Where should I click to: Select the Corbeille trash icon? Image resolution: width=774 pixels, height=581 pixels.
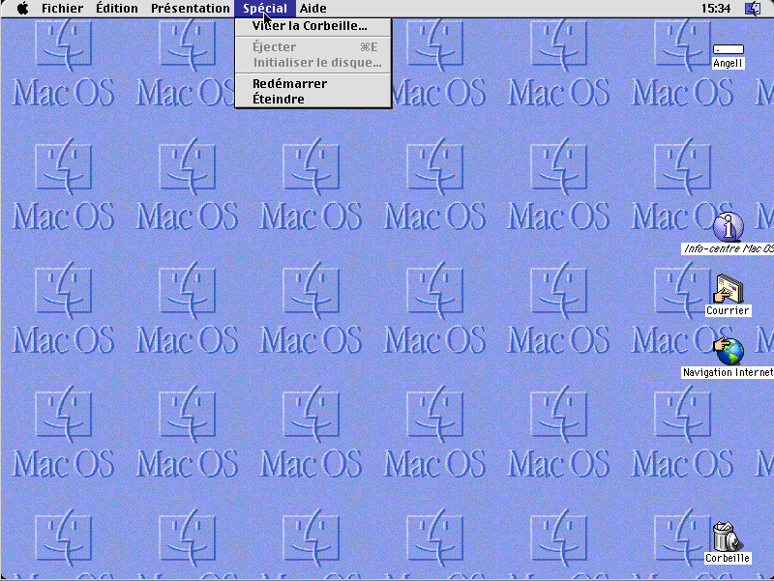coord(728,537)
